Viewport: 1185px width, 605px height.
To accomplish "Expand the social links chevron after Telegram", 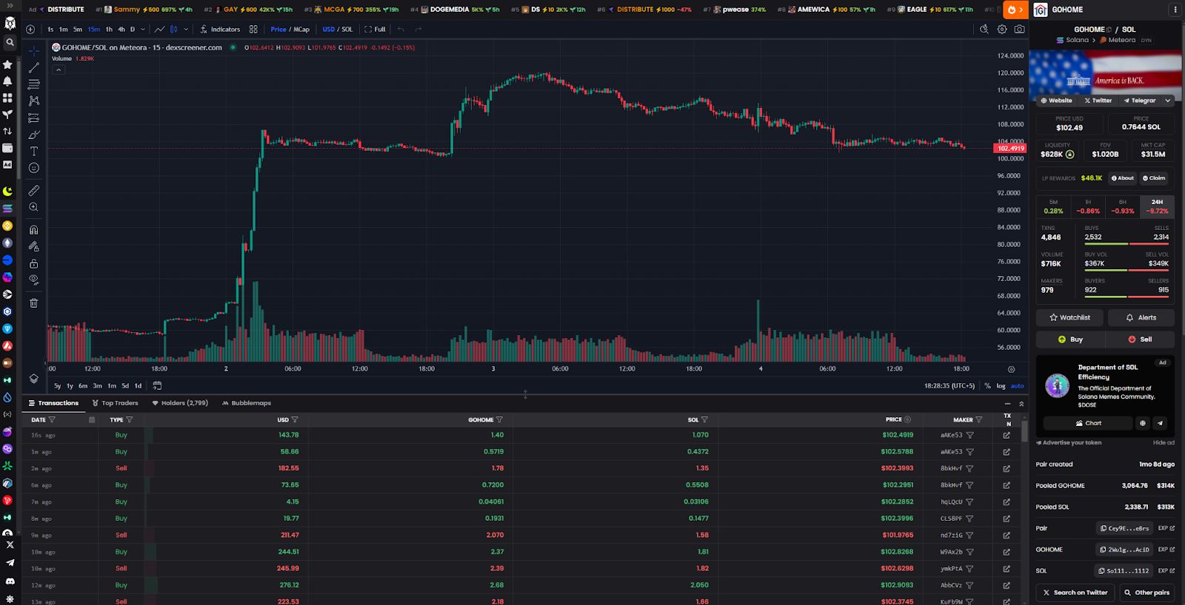I will click(x=1168, y=101).
